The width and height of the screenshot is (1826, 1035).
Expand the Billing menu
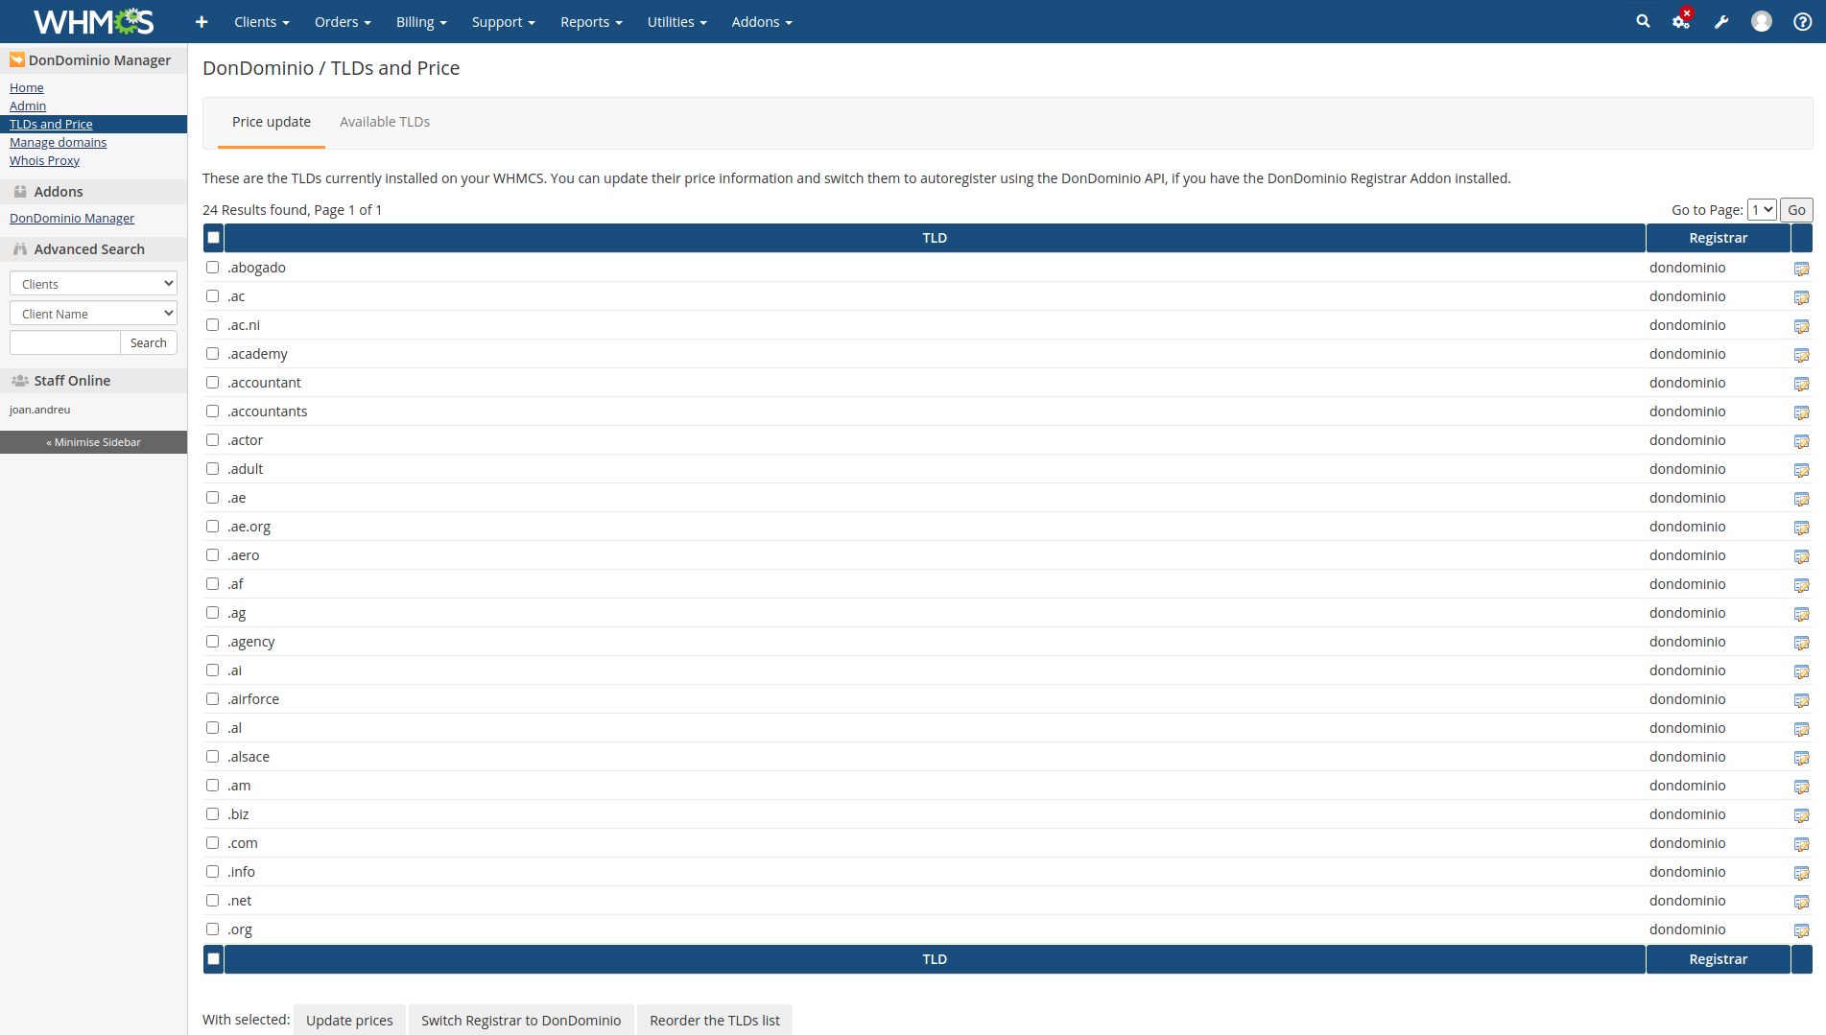421,21
